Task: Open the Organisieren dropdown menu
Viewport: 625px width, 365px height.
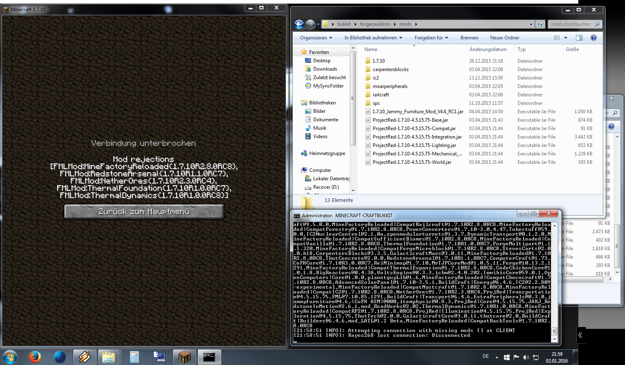Action: [x=316, y=38]
